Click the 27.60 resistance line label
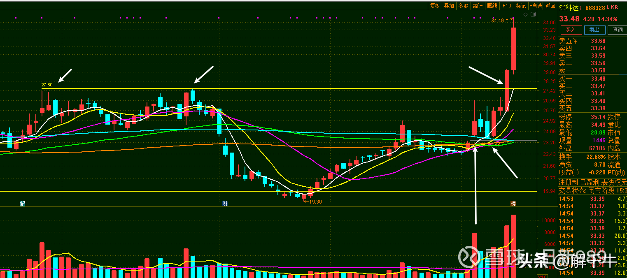The width and height of the screenshot is (627, 278). pos(47,85)
